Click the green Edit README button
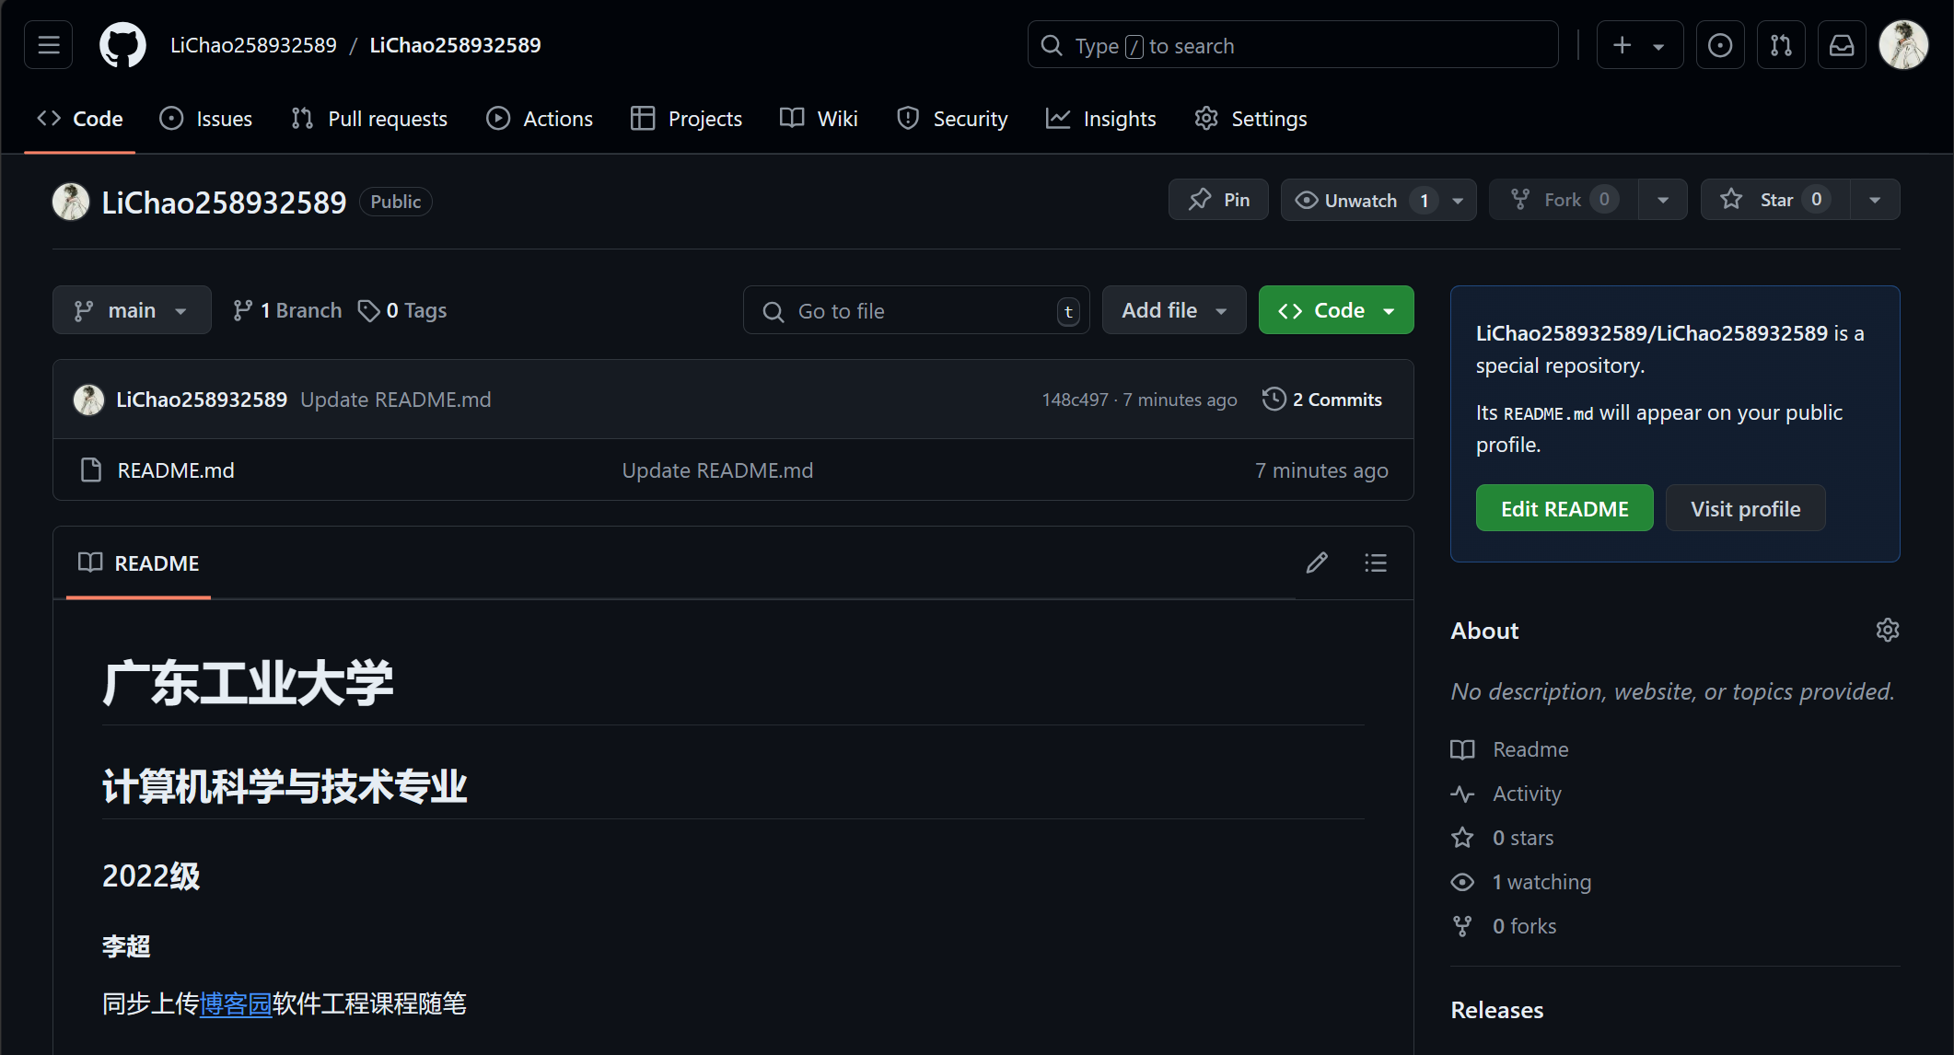Screen dimensions: 1954x1055 (x=1564, y=508)
